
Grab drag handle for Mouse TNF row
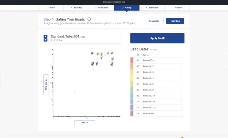[181, 114]
